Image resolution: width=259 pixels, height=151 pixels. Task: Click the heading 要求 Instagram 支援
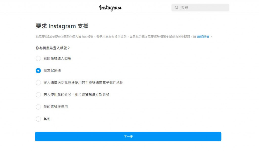[62, 26]
